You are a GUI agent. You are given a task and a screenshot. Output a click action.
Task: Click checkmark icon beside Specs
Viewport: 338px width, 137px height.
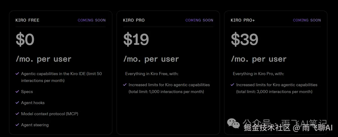(x=17, y=92)
